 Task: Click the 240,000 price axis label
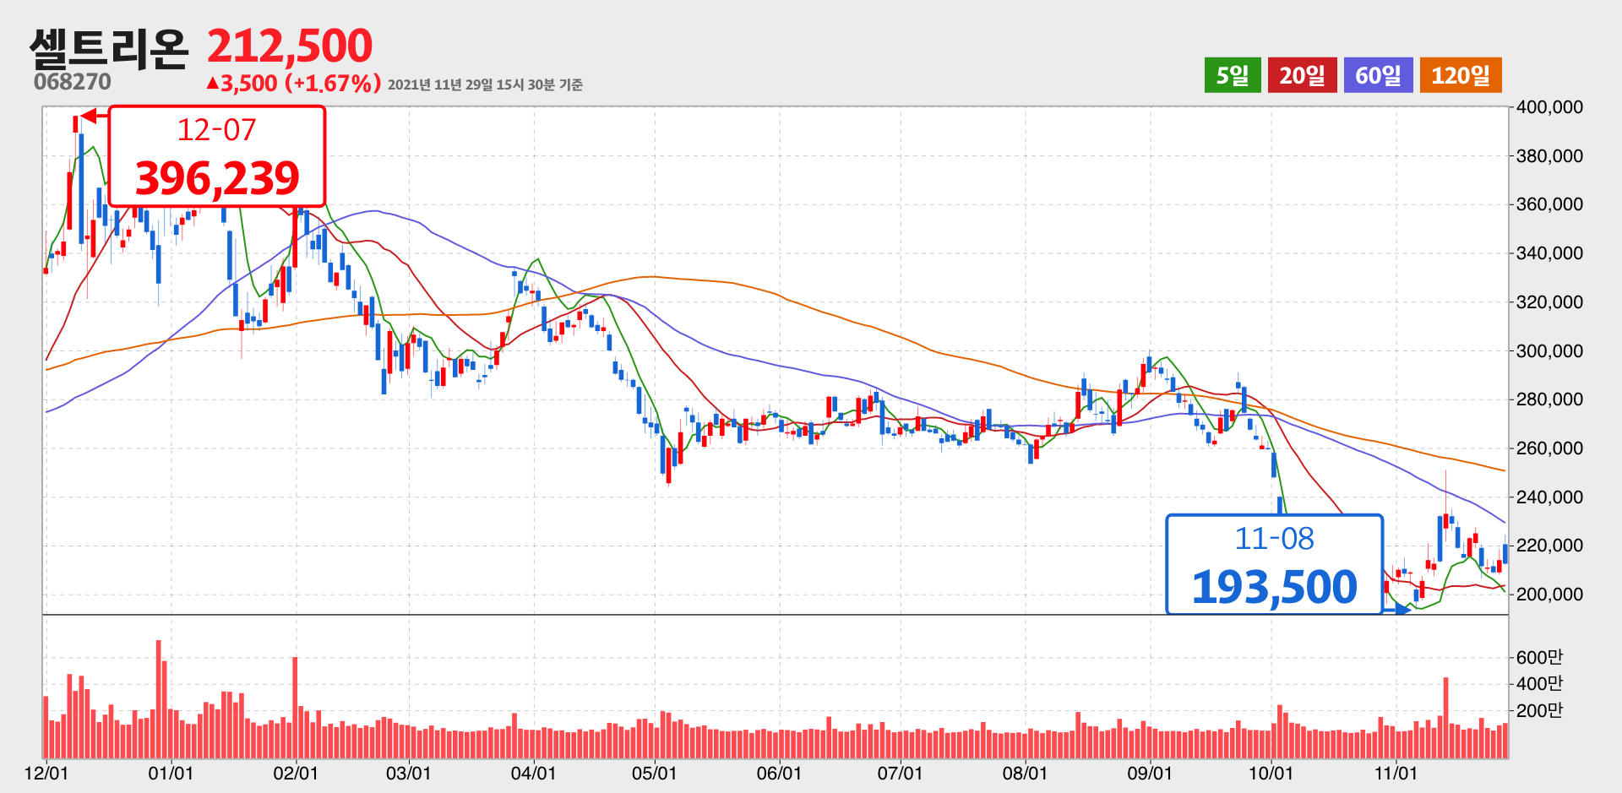tap(1549, 497)
